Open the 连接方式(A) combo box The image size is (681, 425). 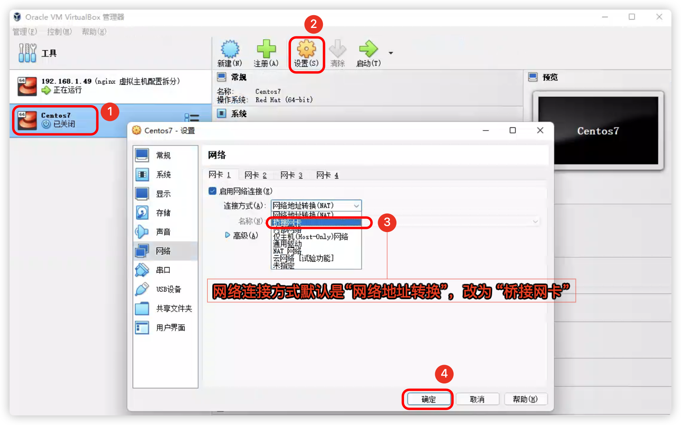click(x=316, y=206)
